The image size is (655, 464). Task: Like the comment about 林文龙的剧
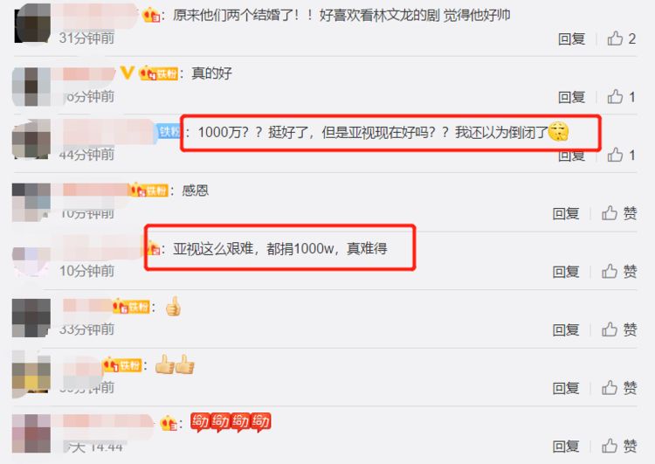[622, 38]
